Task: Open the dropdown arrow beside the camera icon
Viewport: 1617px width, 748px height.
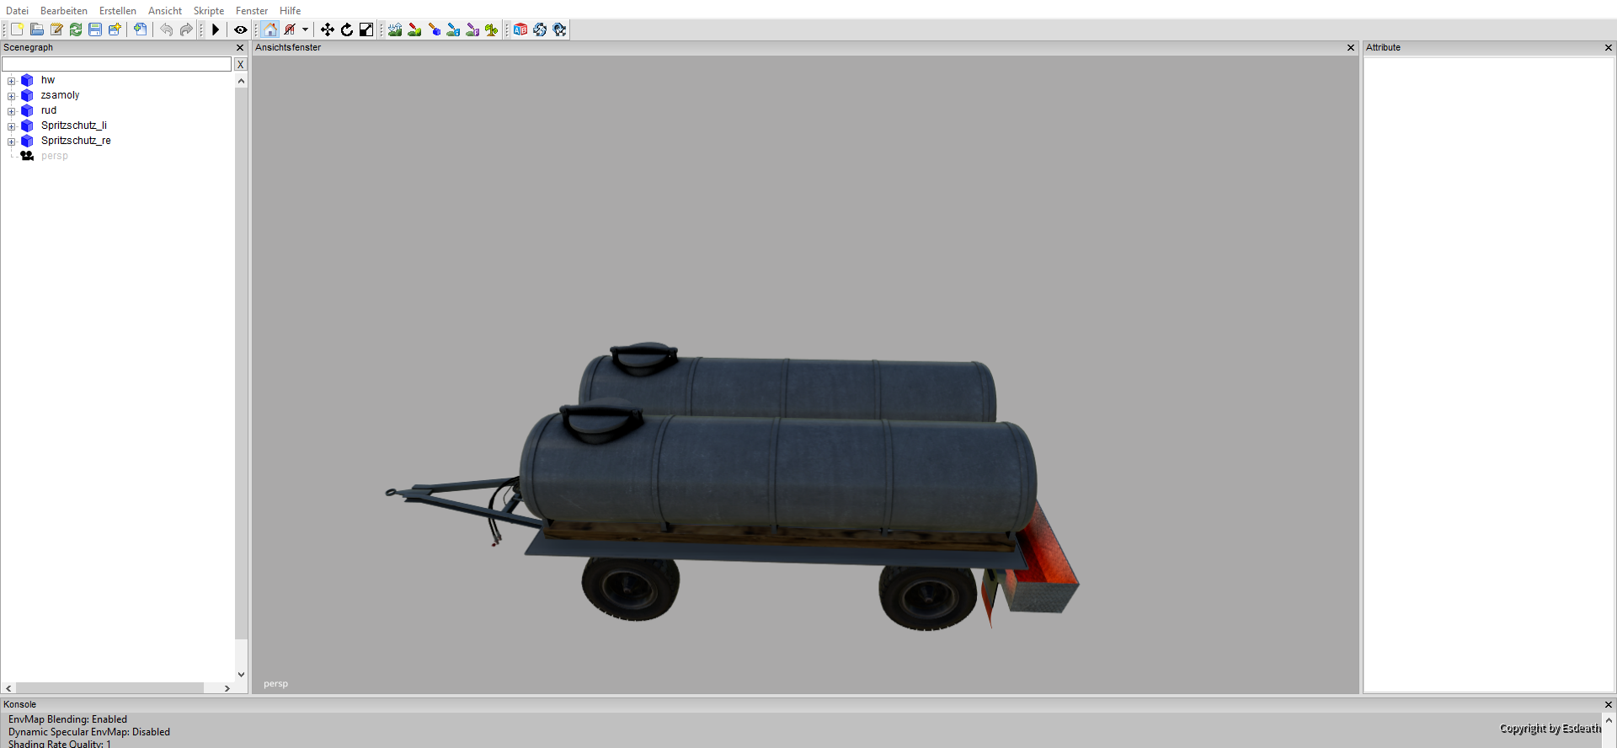Action: click(305, 29)
